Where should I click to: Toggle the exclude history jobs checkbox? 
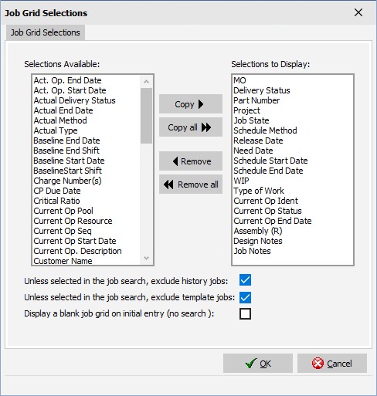245,280
